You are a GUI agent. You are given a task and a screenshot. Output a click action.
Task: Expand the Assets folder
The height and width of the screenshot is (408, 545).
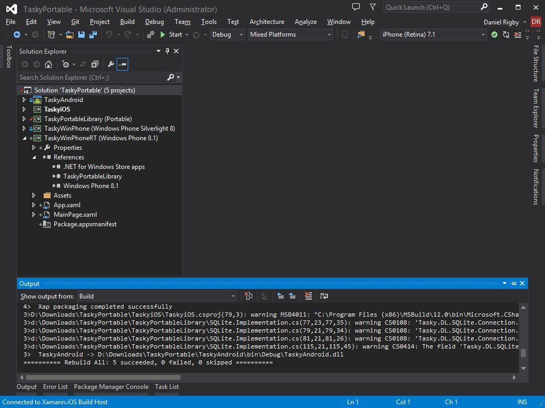click(34, 195)
